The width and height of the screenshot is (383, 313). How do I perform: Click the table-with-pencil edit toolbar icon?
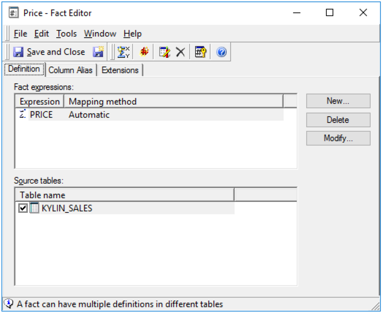(x=164, y=52)
